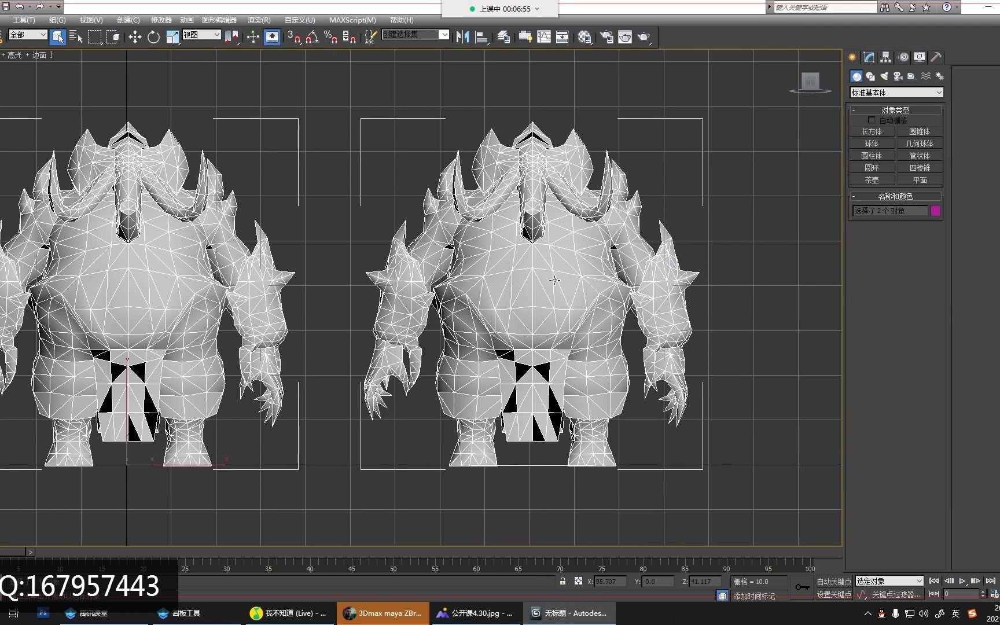The image size is (1000, 625).
Task: Toggle angle snap
Action: coord(312,37)
